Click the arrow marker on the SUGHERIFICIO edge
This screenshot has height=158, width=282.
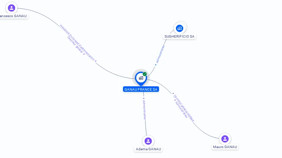(156, 65)
